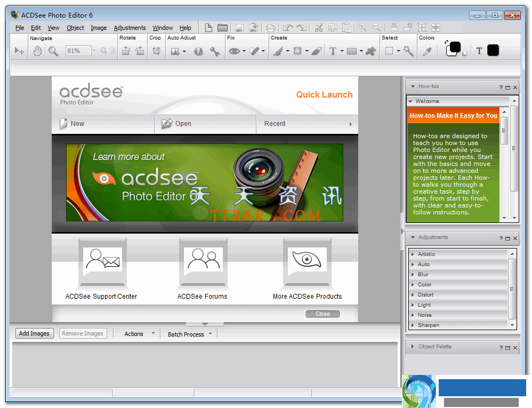The image size is (532, 408).
Task: Show the Recent files list
Action: point(308,124)
